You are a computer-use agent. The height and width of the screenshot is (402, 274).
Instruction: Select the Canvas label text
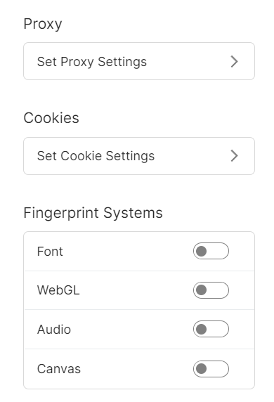pyautogui.click(x=59, y=369)
